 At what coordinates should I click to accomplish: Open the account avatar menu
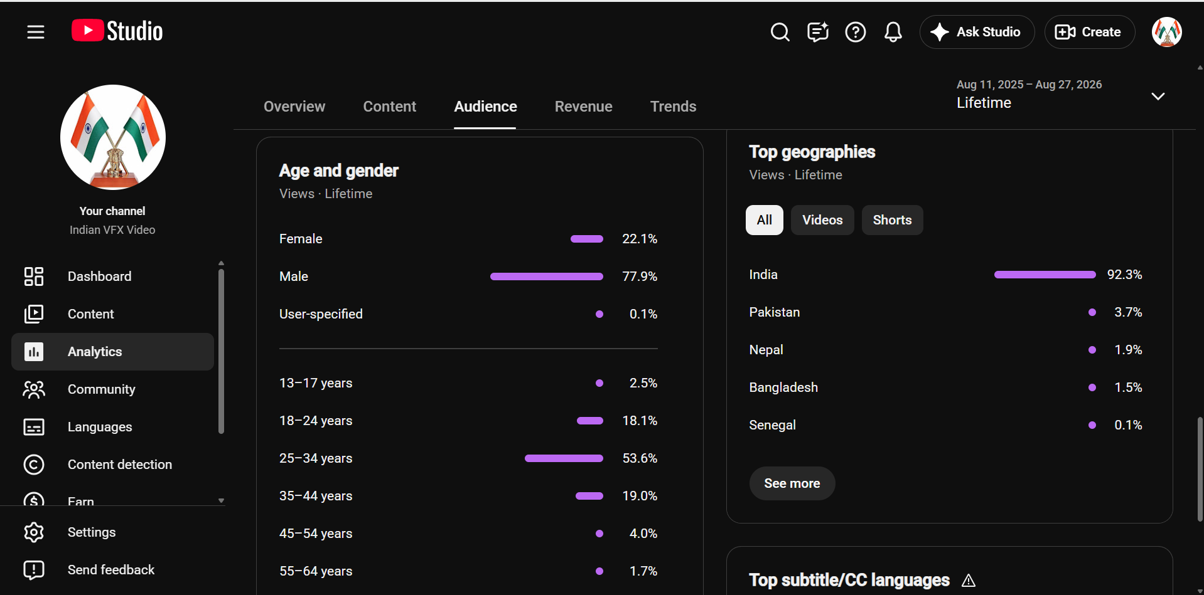pyautogui.click(x=1167, y=32)
